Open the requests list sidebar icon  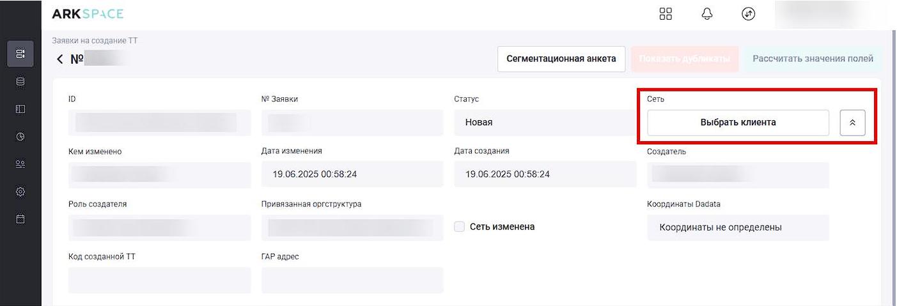(20, 54)
